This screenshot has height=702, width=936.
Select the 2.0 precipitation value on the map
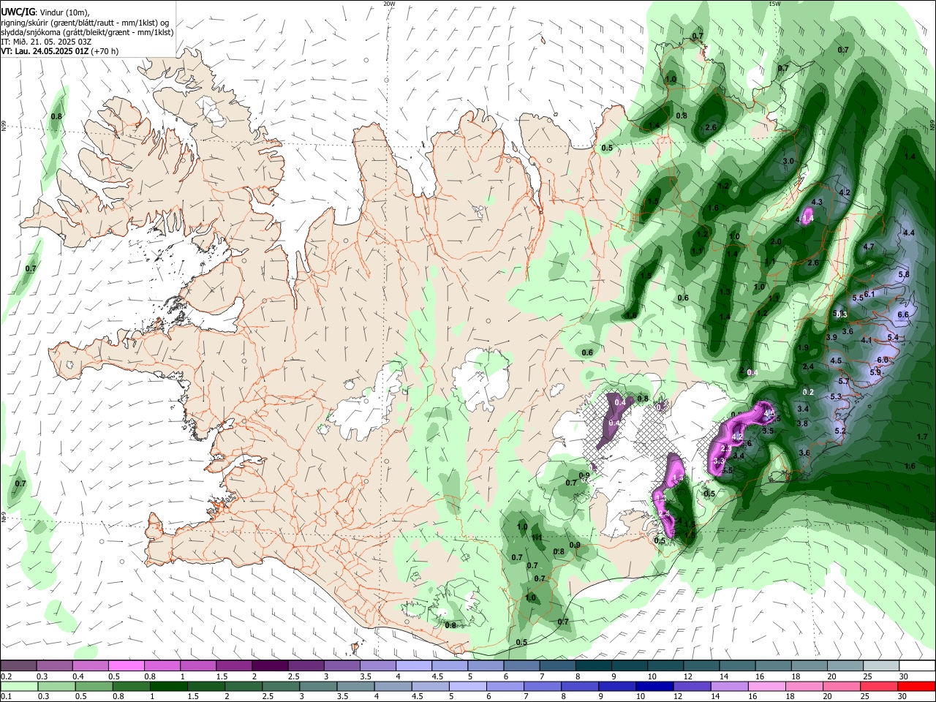(776, 241)
